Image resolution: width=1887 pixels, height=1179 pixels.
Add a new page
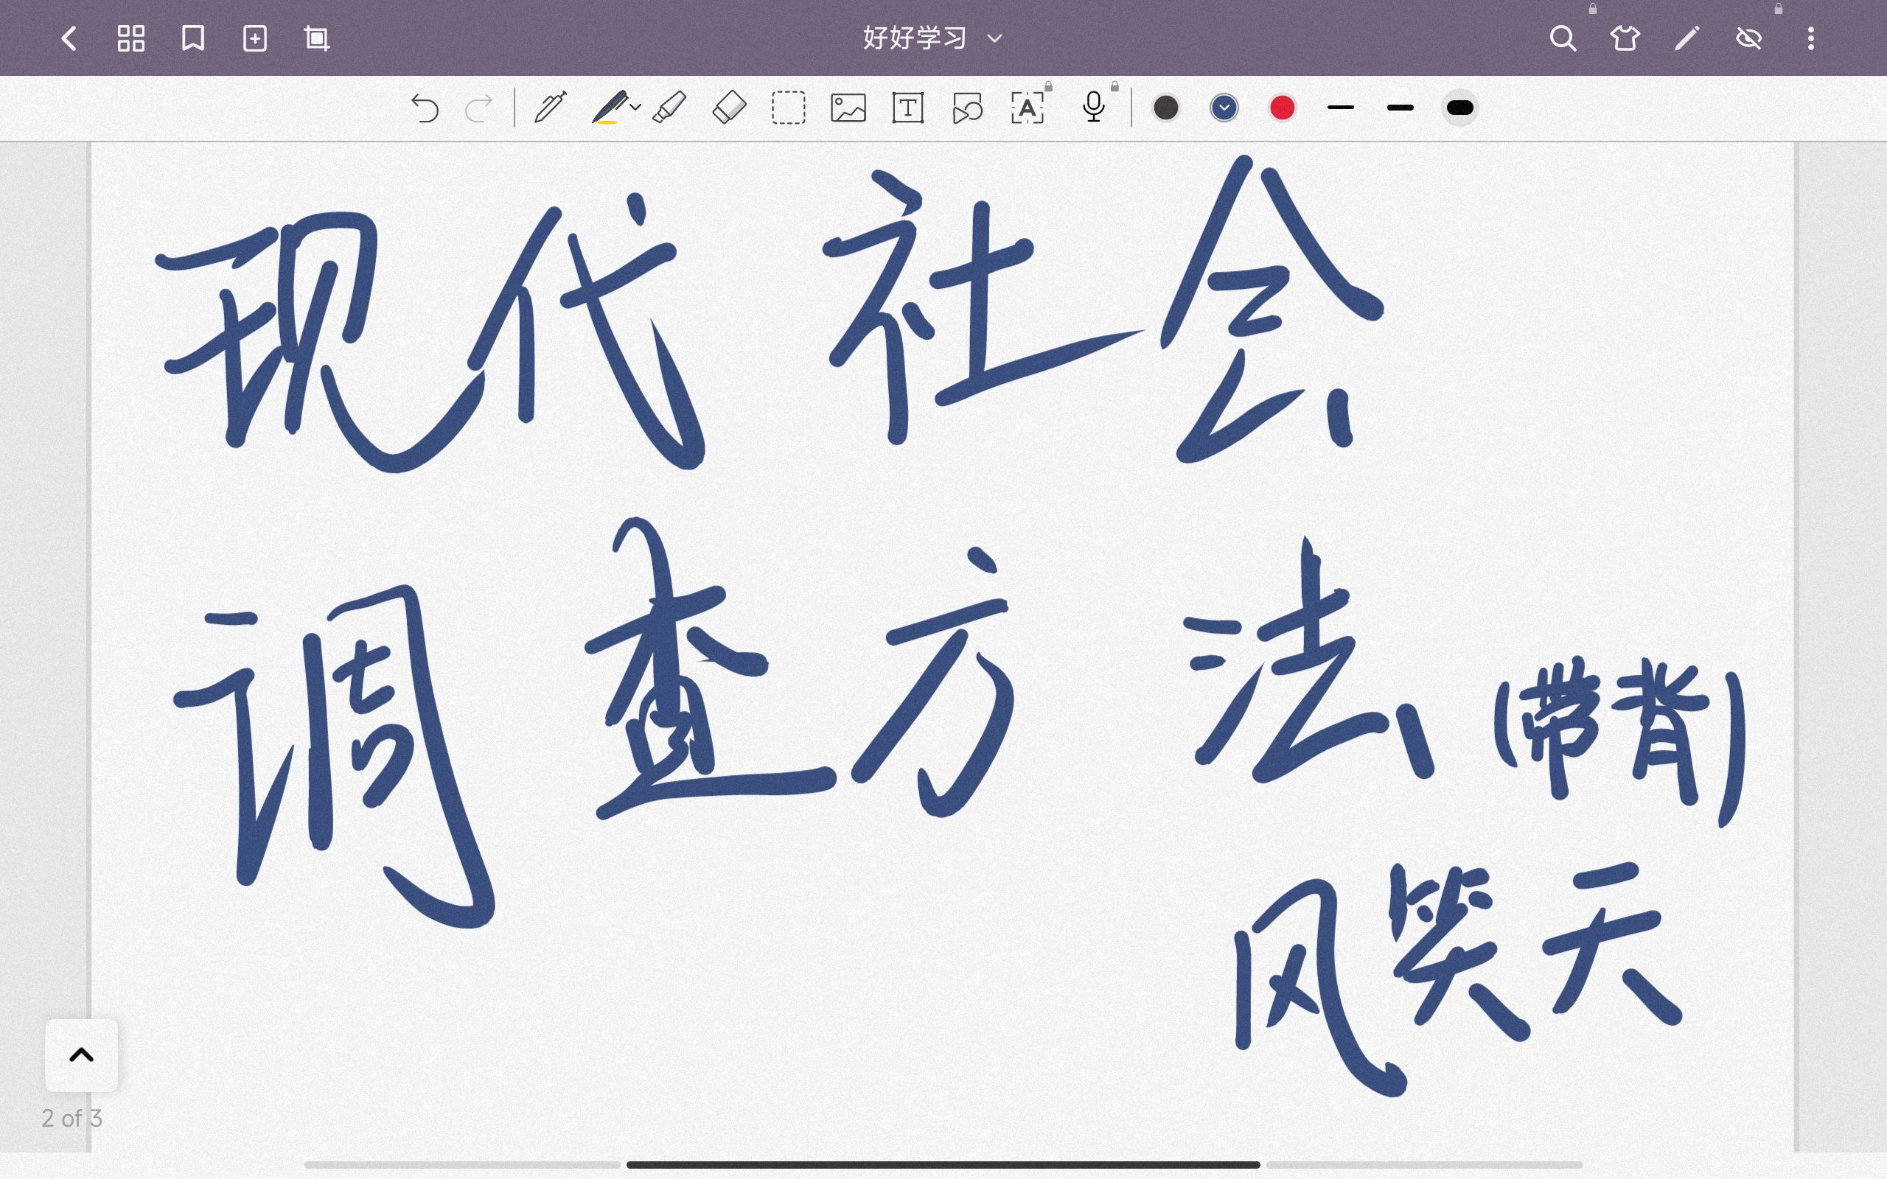click(255, 38)
